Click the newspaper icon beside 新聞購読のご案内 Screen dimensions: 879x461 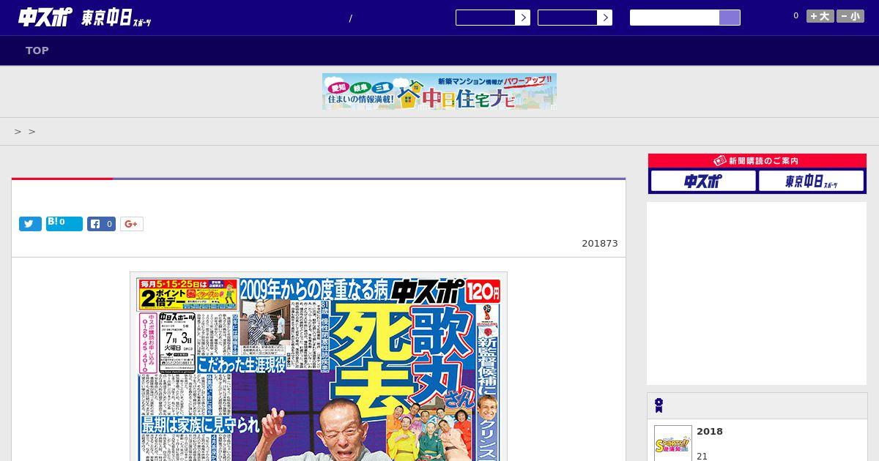click(x=720, y=160)
